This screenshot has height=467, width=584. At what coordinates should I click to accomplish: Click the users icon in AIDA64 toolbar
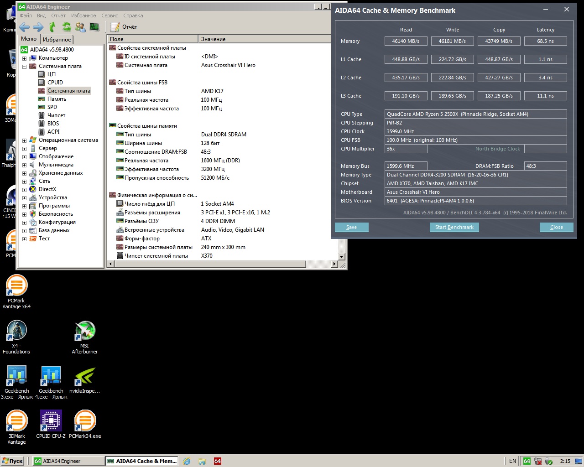(81, 27)
